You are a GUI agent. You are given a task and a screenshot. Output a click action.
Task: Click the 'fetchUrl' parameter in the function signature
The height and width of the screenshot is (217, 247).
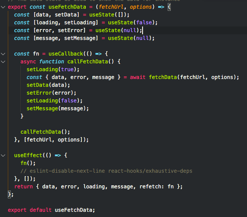tap(111, 7)
